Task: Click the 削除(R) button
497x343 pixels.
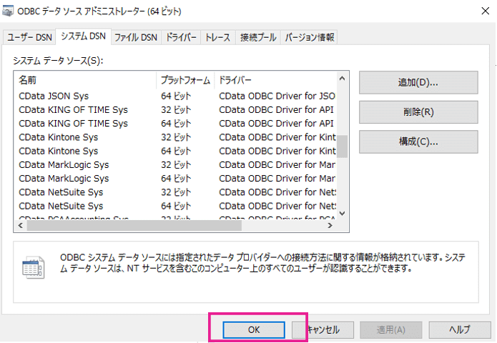Action: 418,111
